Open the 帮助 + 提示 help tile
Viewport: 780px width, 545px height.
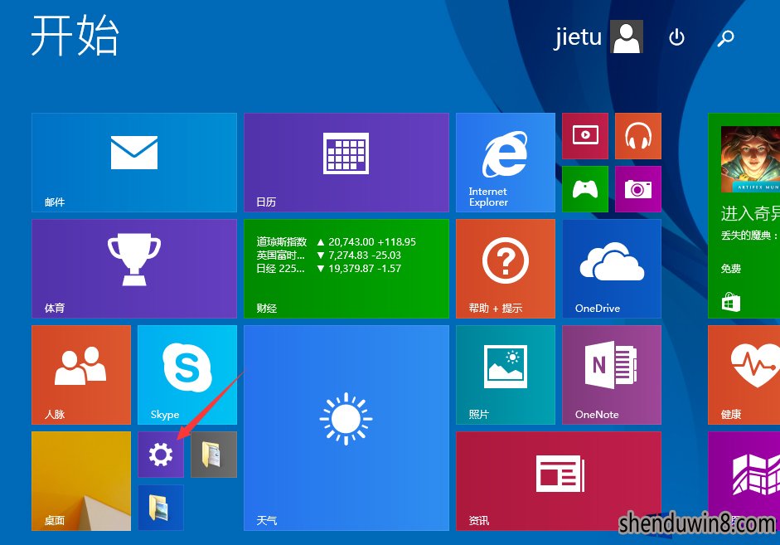pos(506,269)
